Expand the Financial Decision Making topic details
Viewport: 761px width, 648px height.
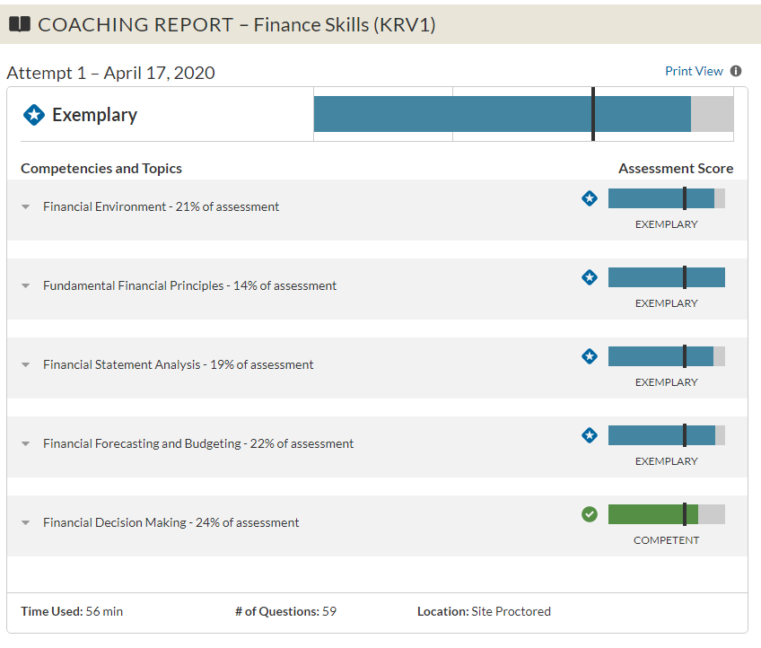tap(25, 521)
